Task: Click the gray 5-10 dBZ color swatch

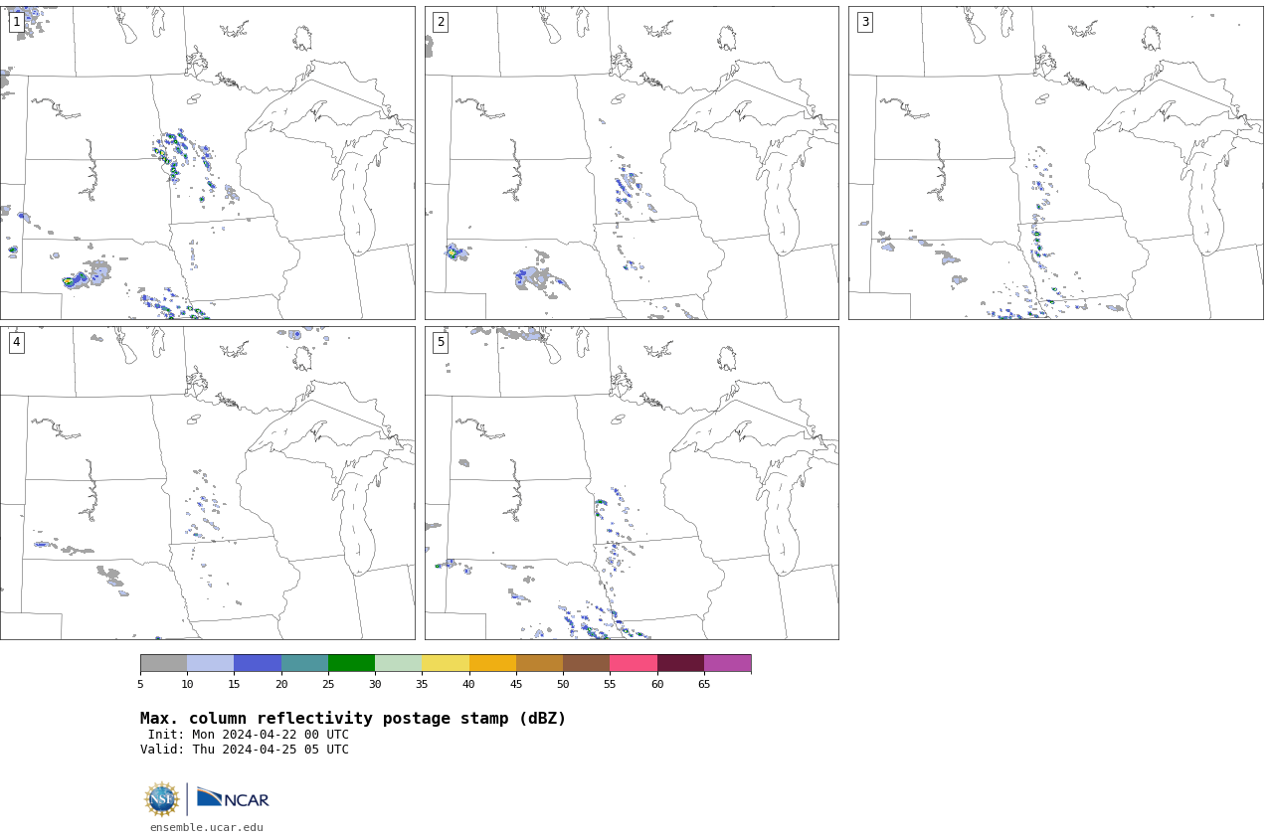Action: 163,663
